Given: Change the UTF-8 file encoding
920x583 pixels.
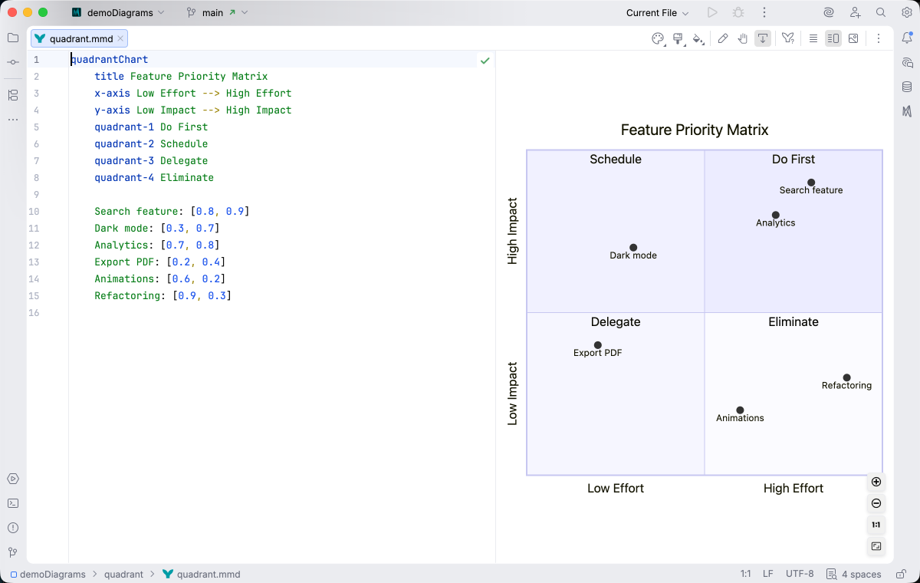Looking at the screenshot, I should point(800,574).
